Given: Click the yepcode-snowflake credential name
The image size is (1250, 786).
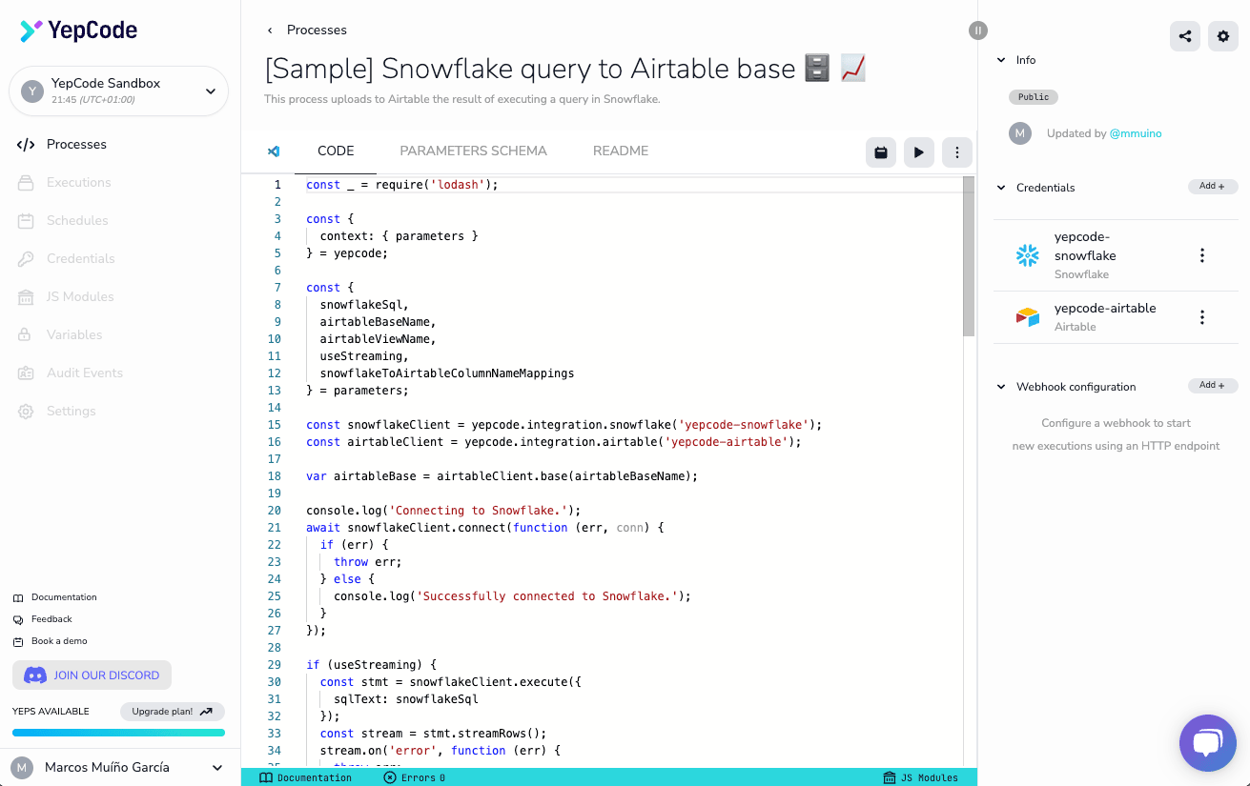Looking at the screenshot, I should point(1085,246).
